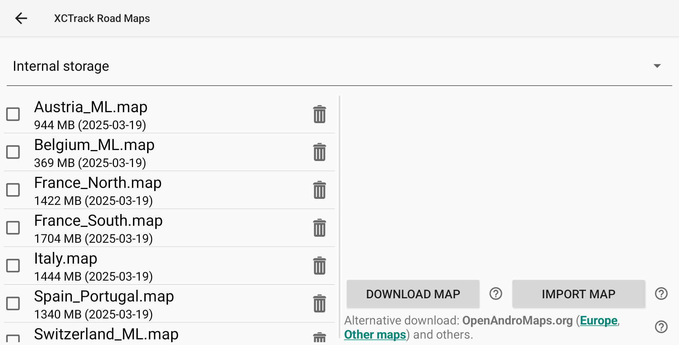The image size is (679, 345).
Task: Open help icon next to Import Map
Action: point(661,294)
